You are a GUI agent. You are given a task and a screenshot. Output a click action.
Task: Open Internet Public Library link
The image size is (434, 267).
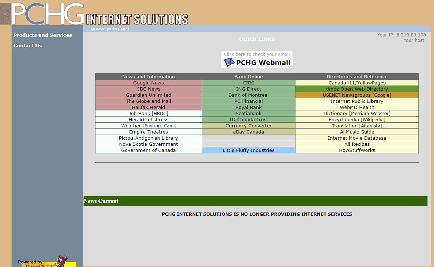point(357,101)
